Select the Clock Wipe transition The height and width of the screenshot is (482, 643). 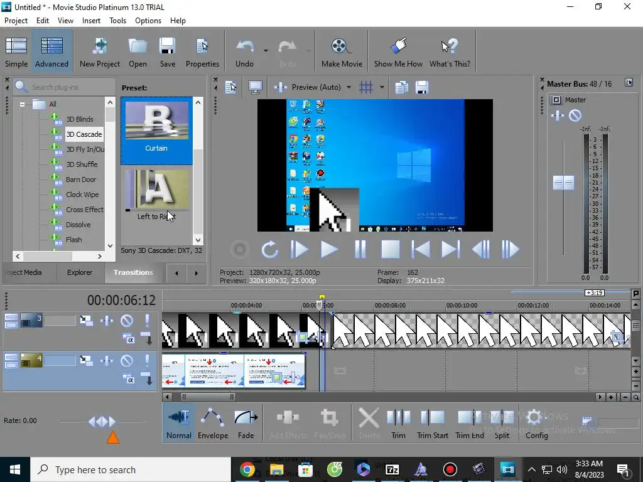(x=82, y=195)
